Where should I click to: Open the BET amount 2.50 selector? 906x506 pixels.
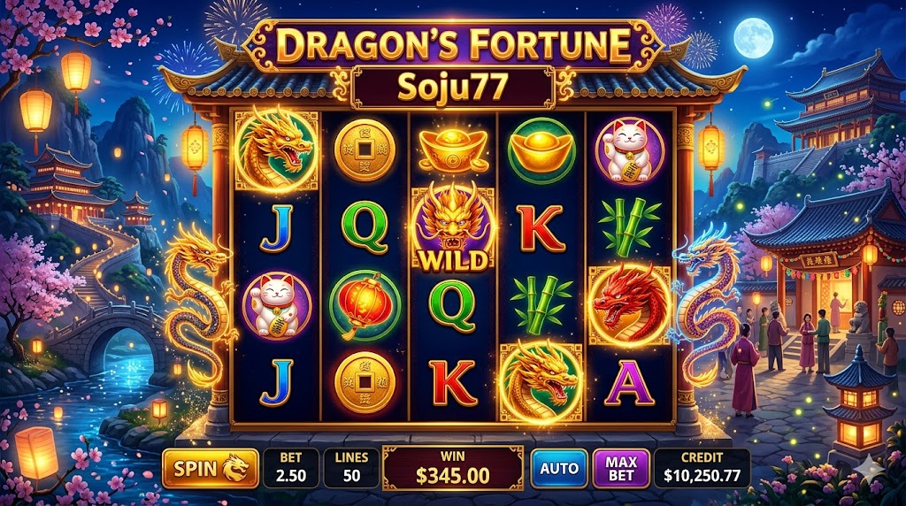[x=290, y=469]
